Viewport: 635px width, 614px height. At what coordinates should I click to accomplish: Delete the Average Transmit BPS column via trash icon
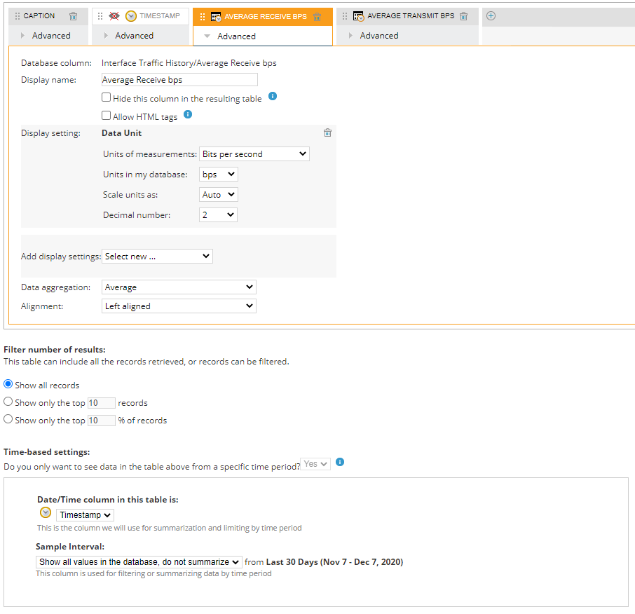pos(464,16)
